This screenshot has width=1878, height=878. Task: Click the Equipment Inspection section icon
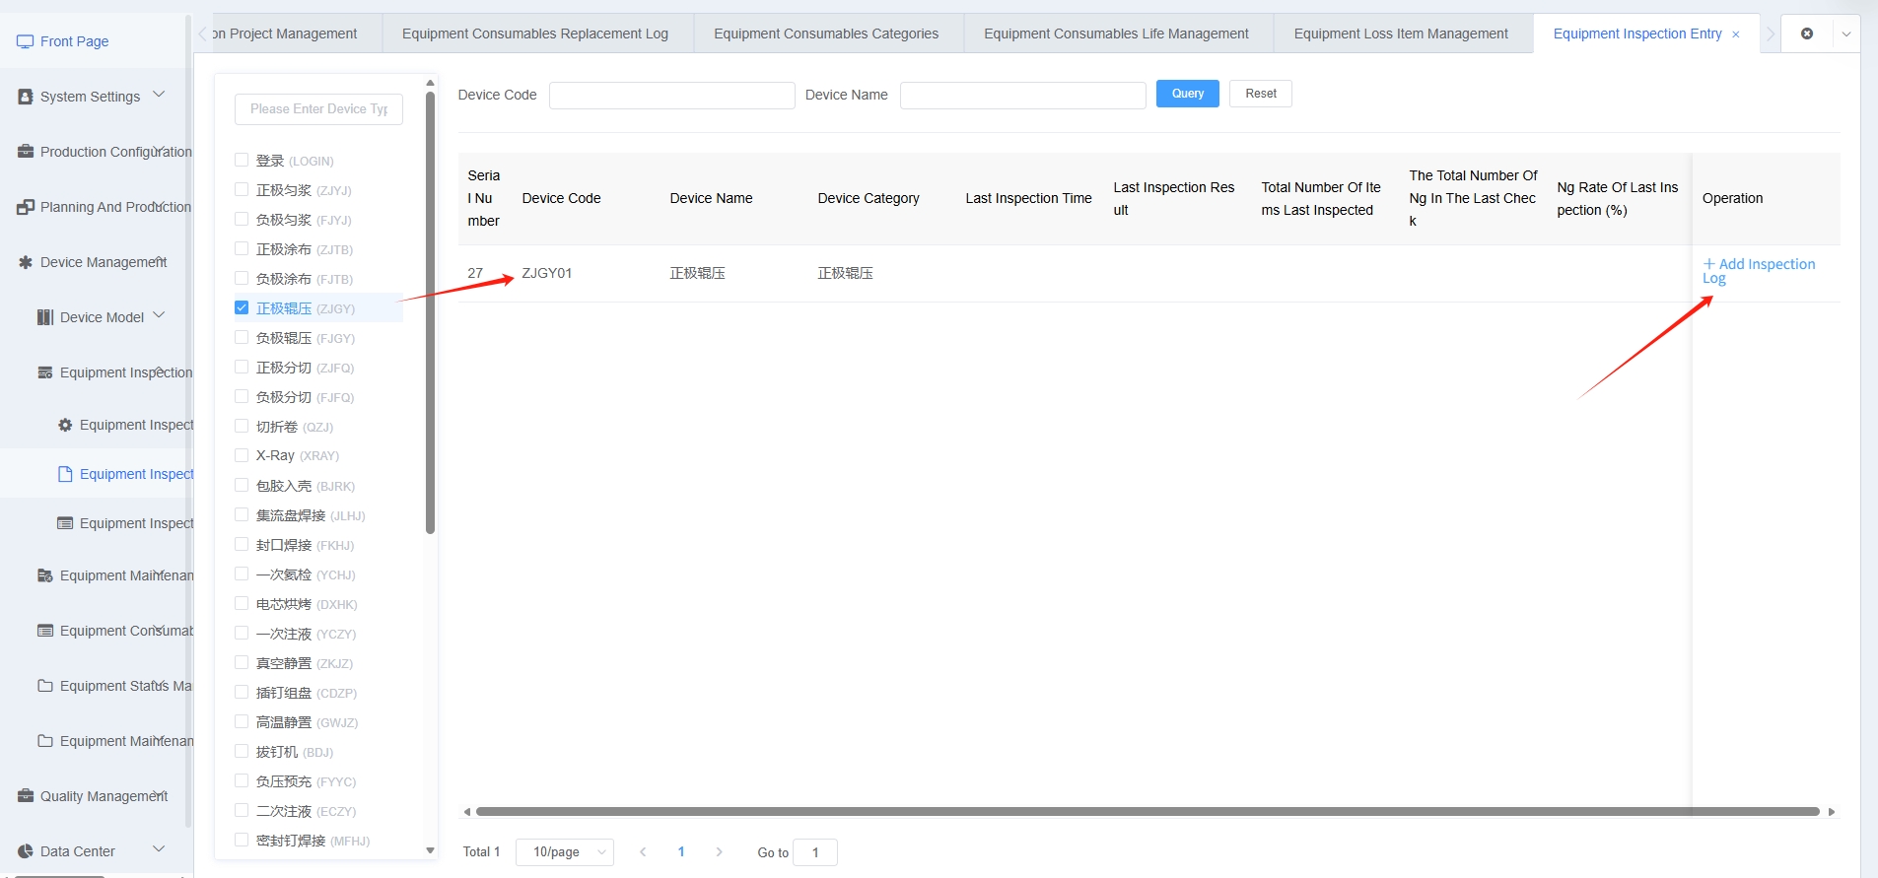(45, 372)
